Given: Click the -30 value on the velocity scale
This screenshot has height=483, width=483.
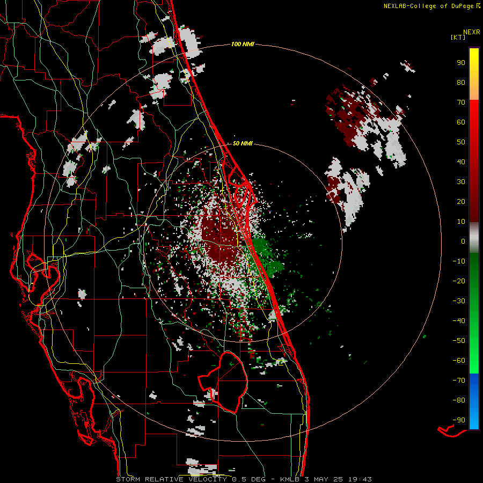Looking at the screenshot, I should [459, 301].
